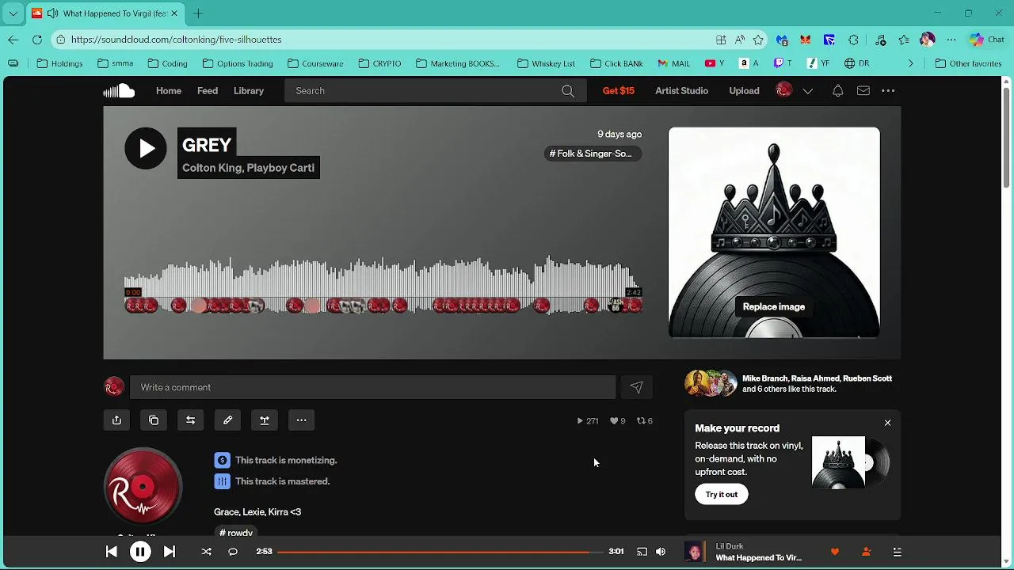Image resolution: width=1014 pixels, height=570 pixels.
Task: Send the comment with arrow button
Action: [636, 387]
